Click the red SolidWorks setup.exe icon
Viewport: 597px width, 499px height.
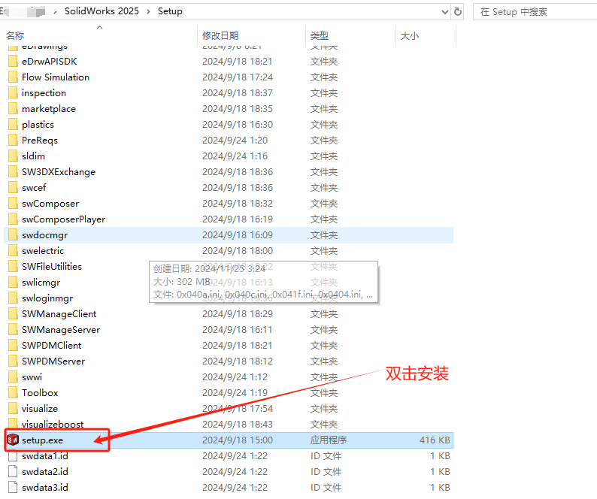[12, 440]
